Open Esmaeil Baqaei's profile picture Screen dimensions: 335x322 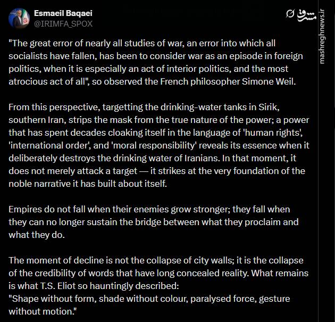pyautogui.click(x=19, y=19)
